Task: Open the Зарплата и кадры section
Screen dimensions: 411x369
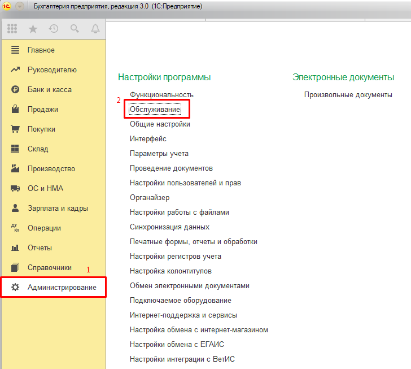Action: tap(58, 208)
